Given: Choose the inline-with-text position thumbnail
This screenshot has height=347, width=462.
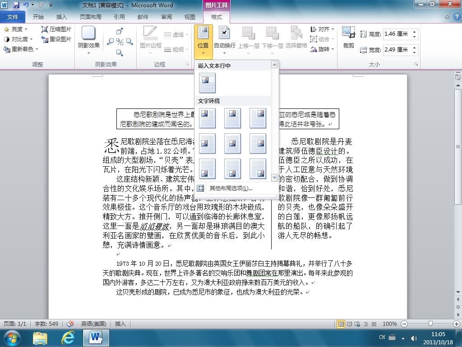Looking at the screenshot, I should (207, 83).
